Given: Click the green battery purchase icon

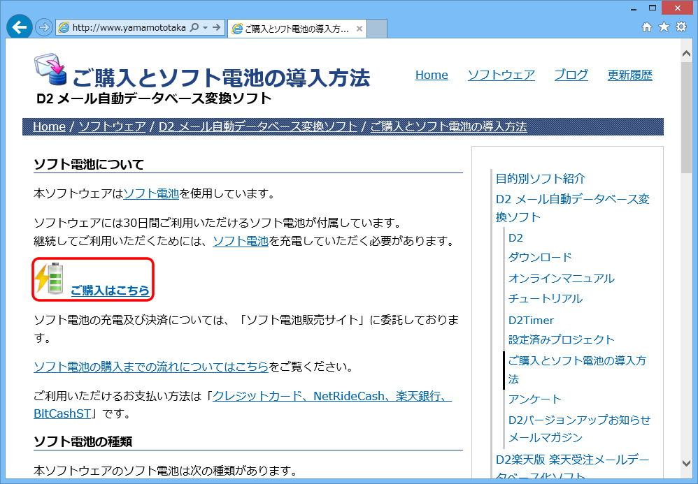Looking at the screenshot, I should (50, 279).
